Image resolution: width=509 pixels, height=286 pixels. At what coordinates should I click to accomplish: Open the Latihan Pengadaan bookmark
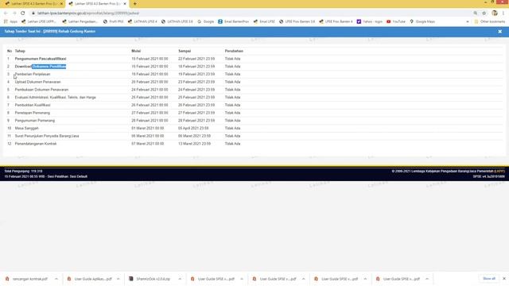click(80, 21)
